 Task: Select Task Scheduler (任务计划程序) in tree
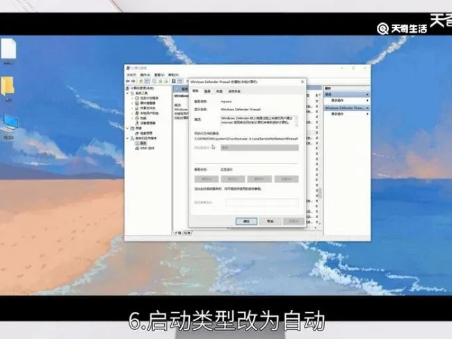click(147, 98)
